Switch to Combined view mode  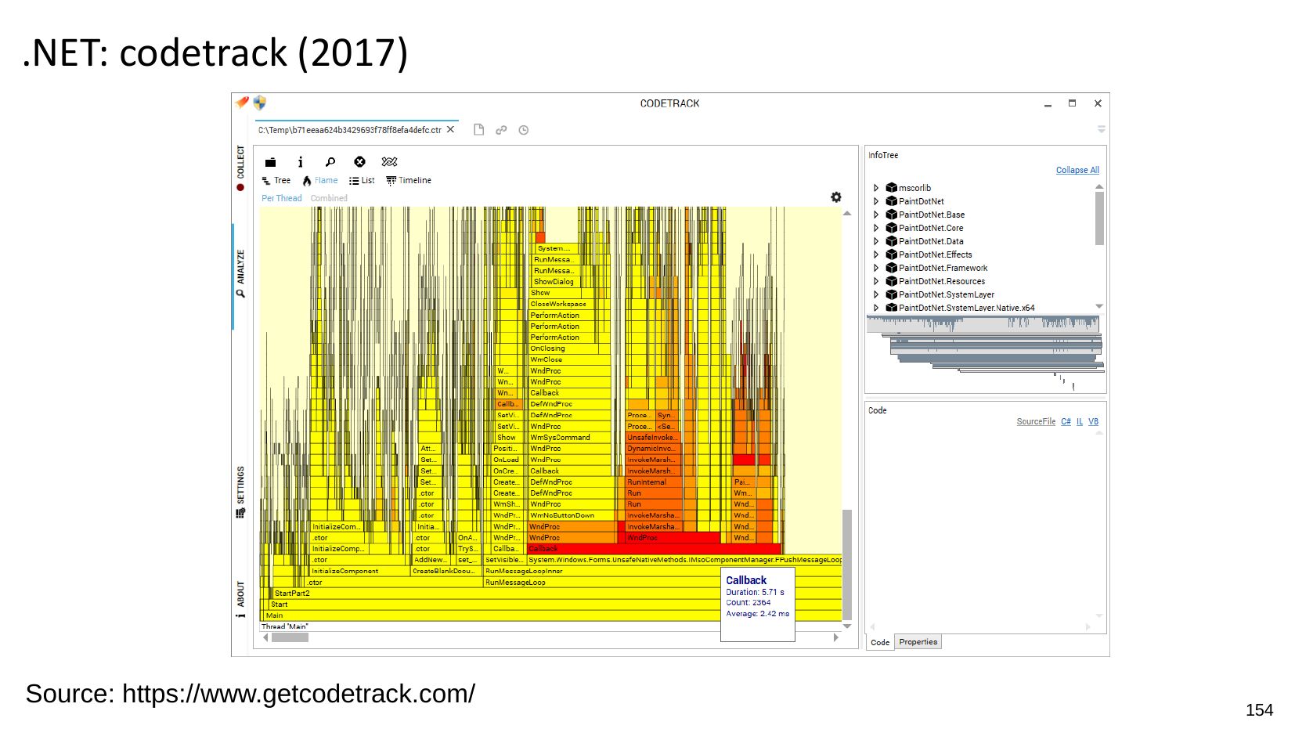[329, 198]
